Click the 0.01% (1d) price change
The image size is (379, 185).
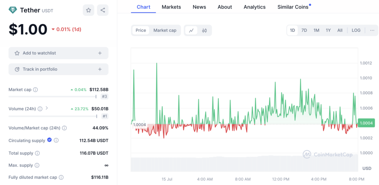click(x=67, y=30)
